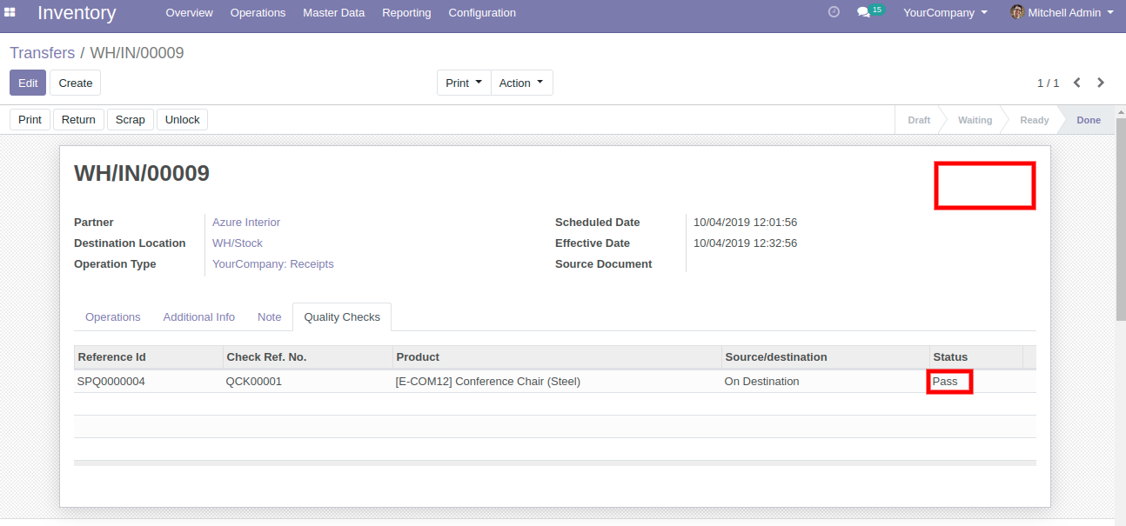1126x526 pixels.
Task: Open the Master Data menu
Action: click(x=333, y=12)
